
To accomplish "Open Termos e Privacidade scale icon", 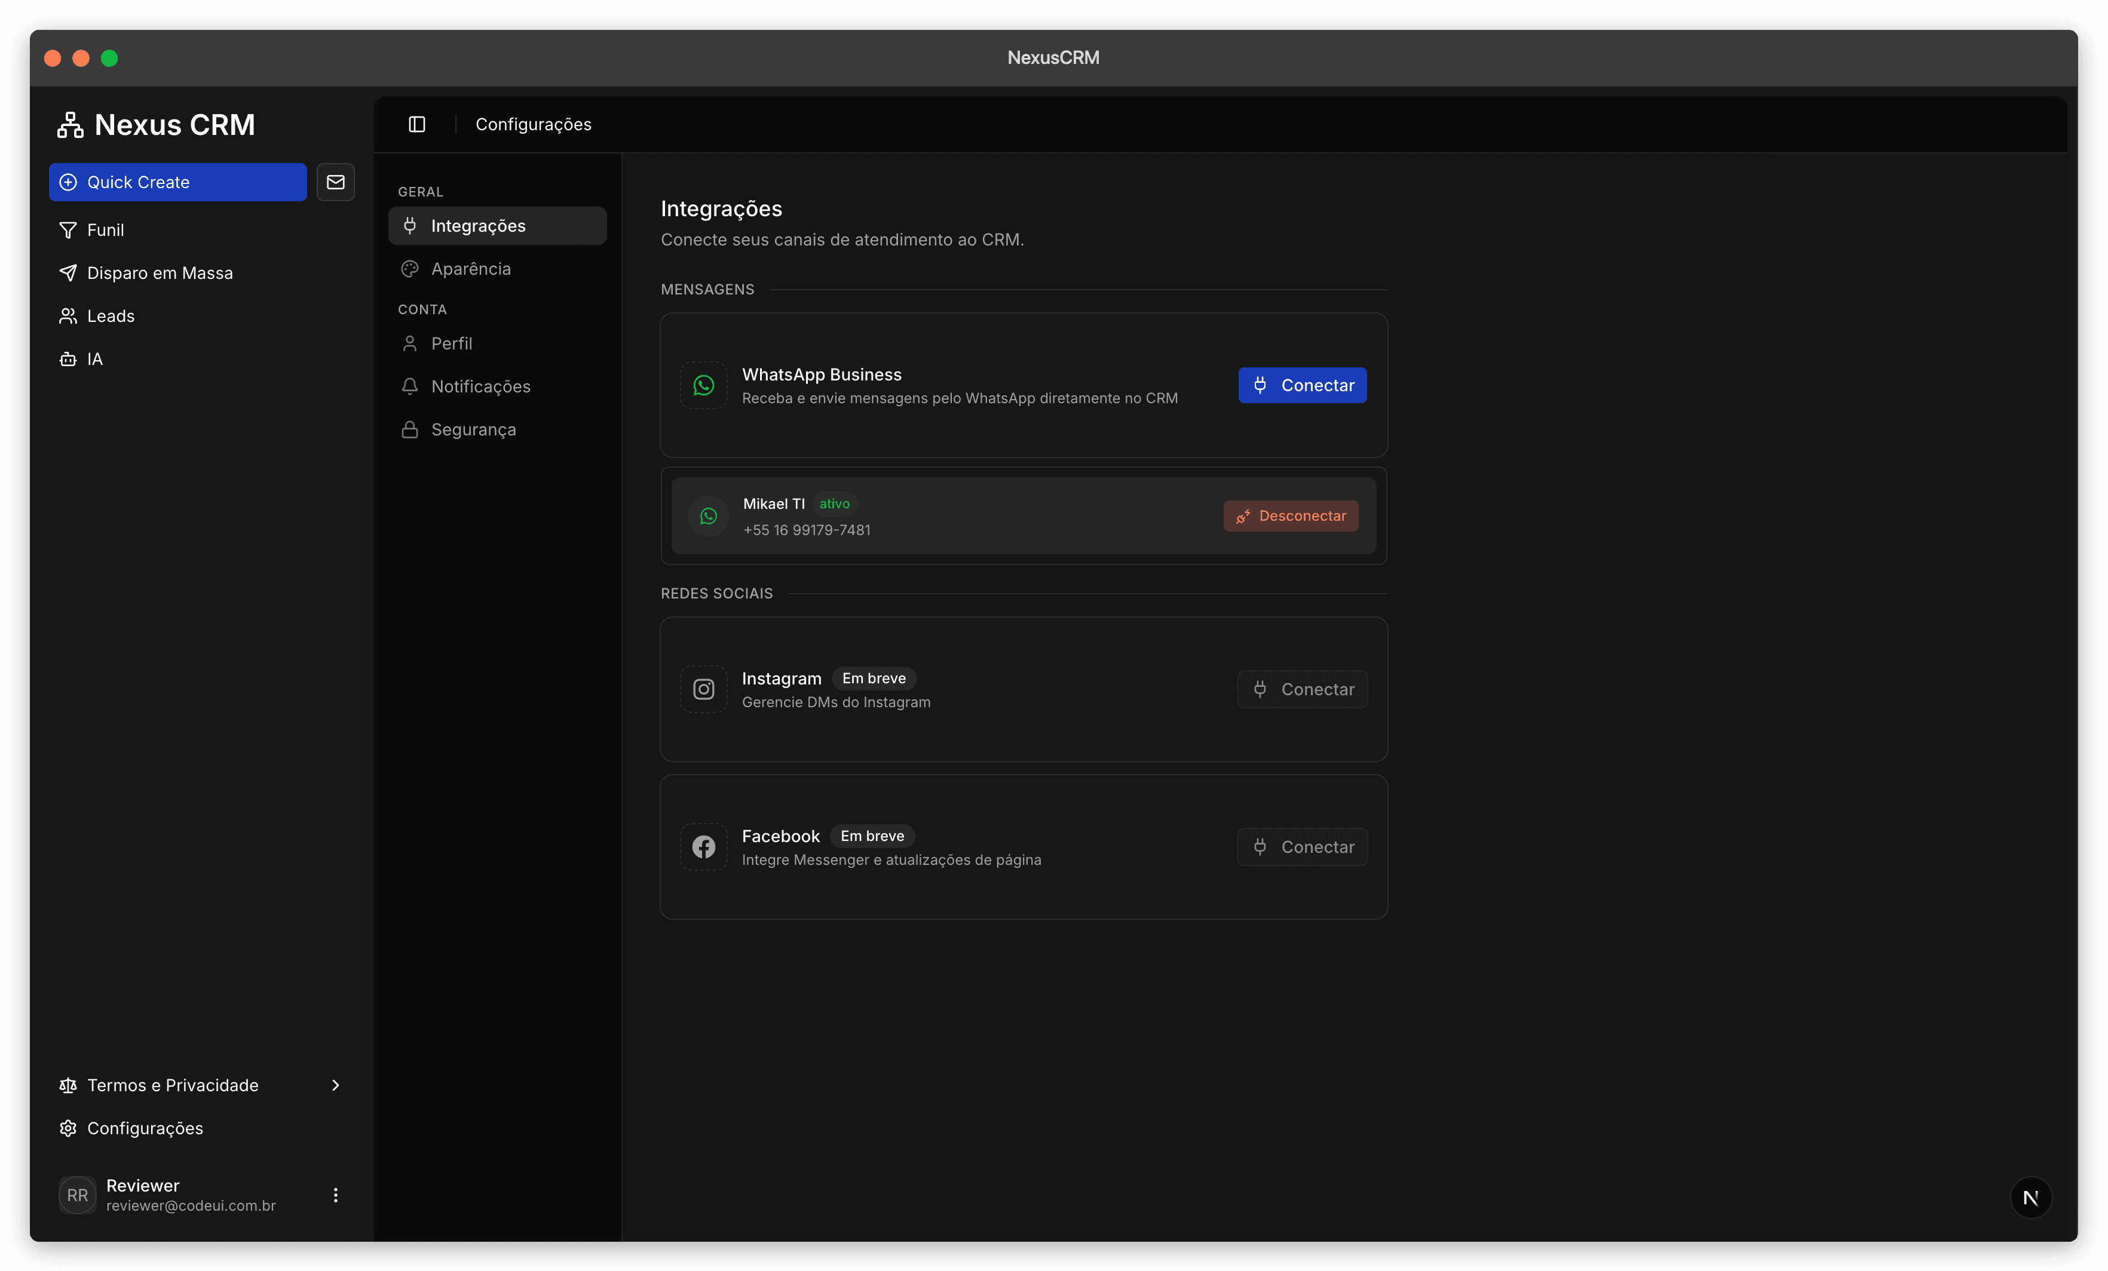I will [69, 1085].
